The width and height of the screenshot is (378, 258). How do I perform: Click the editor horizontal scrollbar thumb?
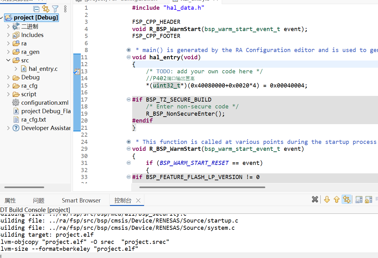(202, 187)
